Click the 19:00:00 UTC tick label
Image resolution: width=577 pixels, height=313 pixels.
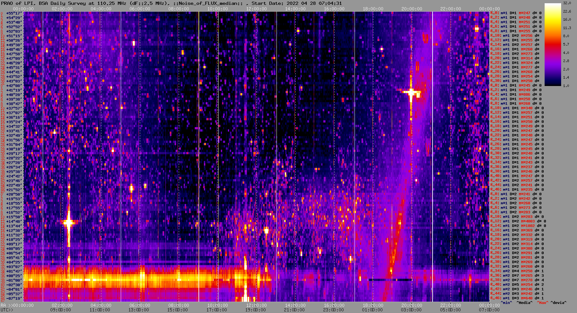[x=255, y=310]
